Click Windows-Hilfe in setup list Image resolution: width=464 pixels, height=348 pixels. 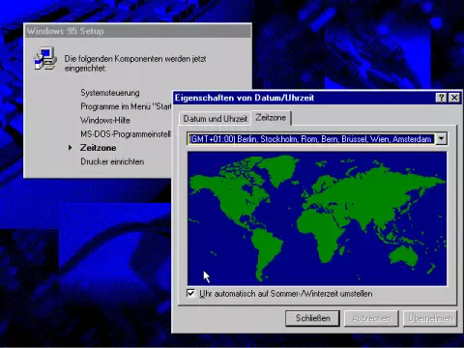pos(105,120)
